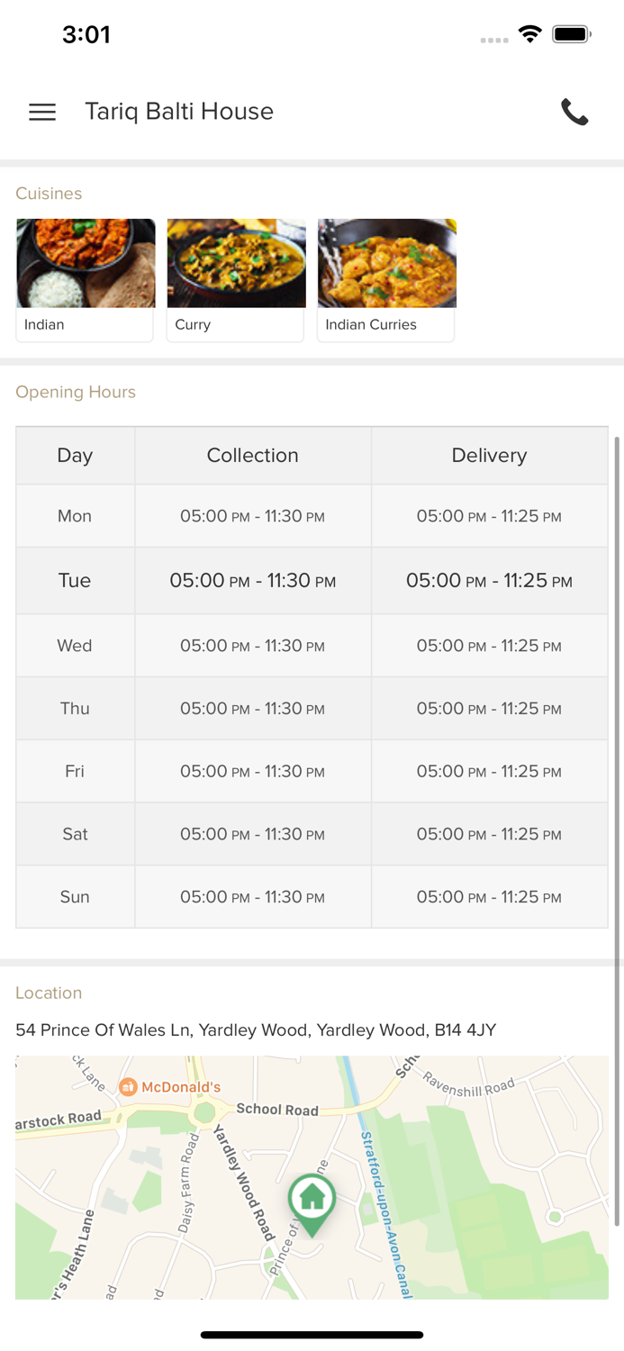Open the Indian cuisine thumbnail

[86, 264]
